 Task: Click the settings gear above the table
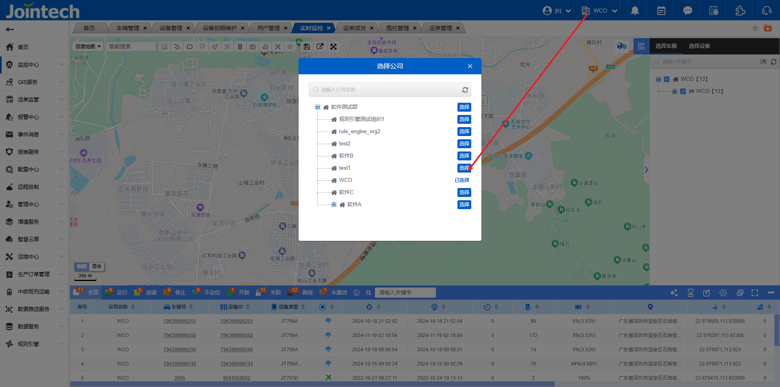point(723,293)
